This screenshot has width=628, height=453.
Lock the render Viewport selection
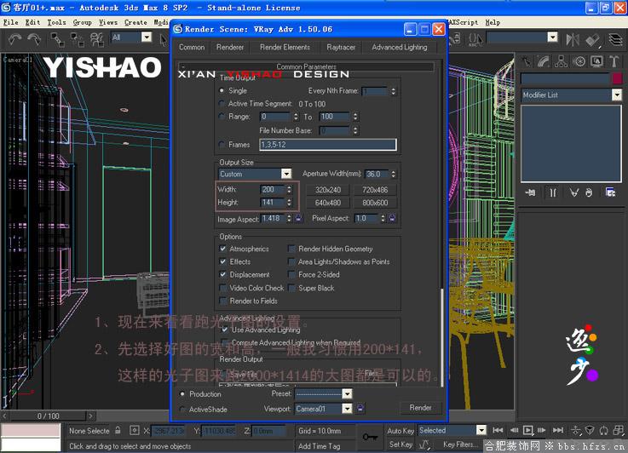click(360, 408)
